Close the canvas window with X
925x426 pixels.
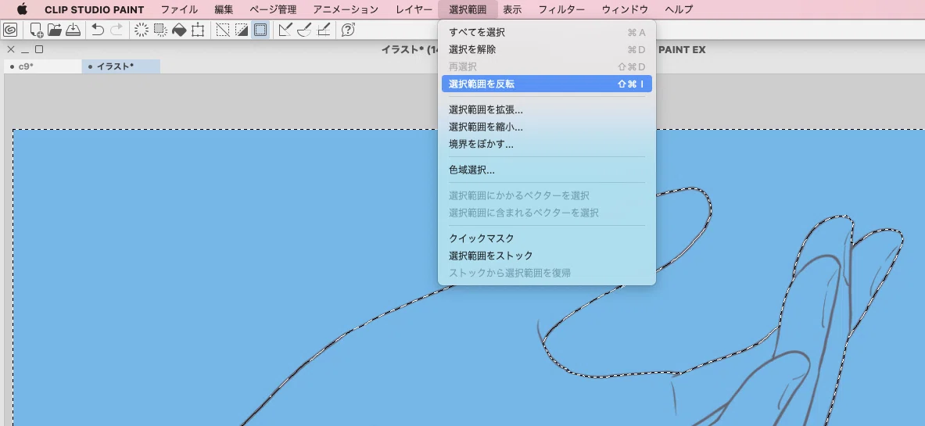coord(11,49)
